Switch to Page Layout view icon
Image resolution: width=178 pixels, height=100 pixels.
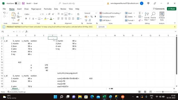click(x=145, y=92)
